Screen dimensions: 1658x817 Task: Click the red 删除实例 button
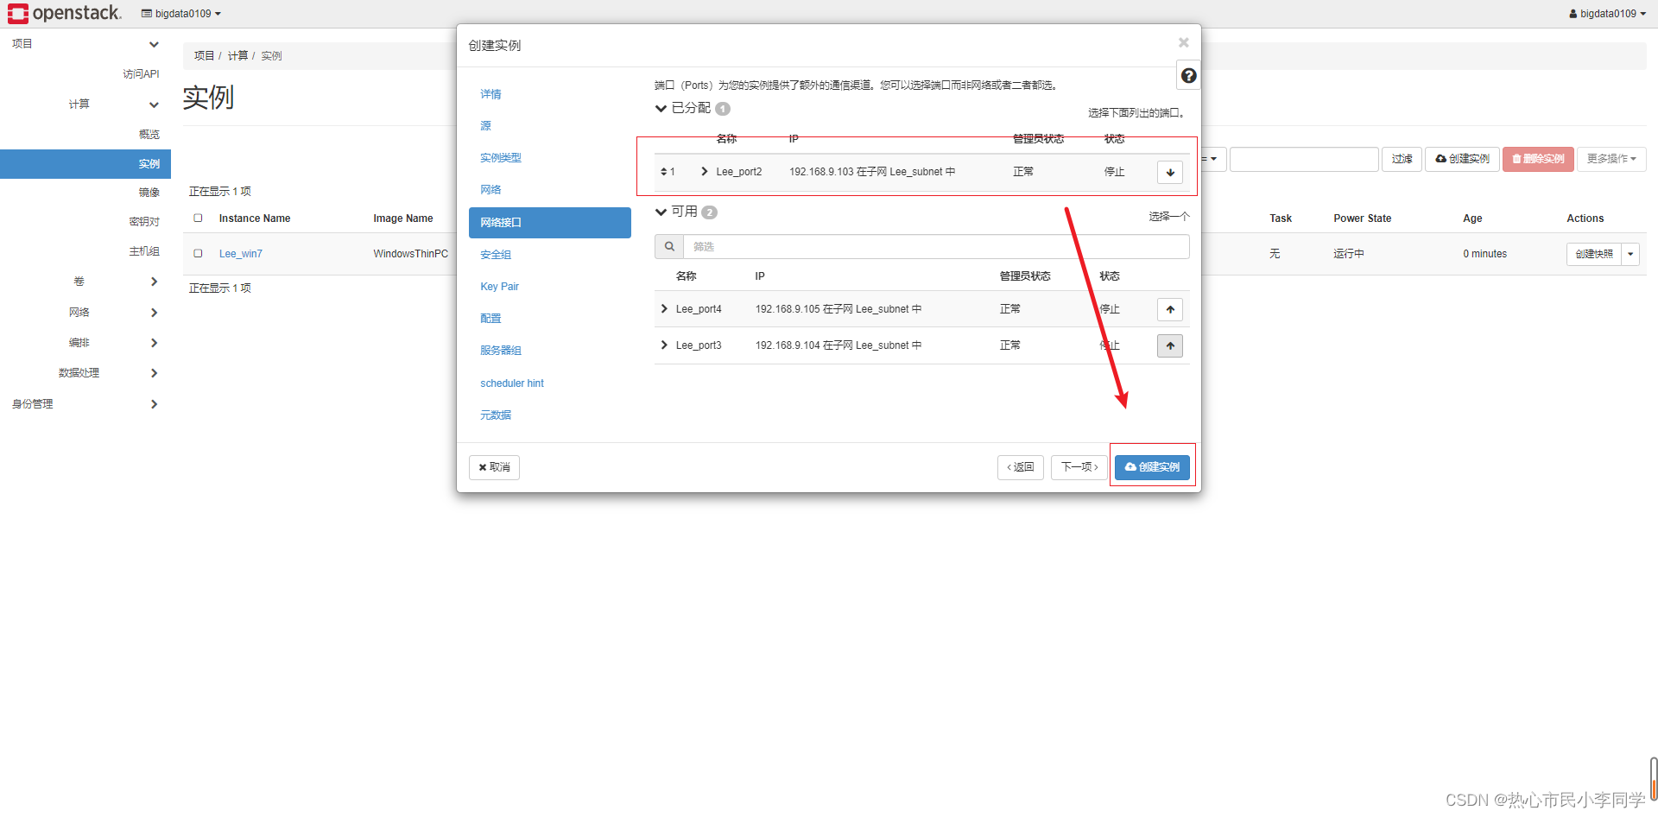[x=1538, y=159]
